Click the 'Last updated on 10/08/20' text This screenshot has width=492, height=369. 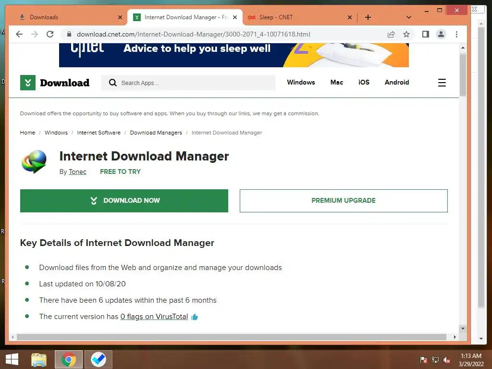(82, 284)
